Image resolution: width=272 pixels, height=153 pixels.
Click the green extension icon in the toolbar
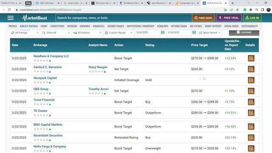(x=245, y=10)
